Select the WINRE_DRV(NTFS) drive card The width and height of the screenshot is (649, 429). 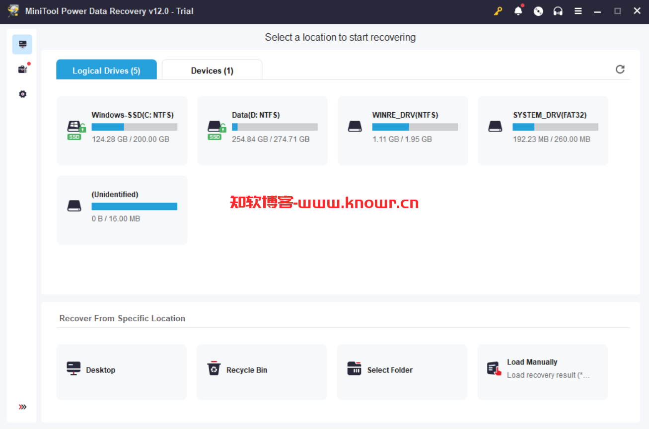[x=403, y=131]
